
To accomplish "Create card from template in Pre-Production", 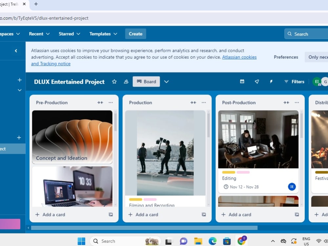I will click(111, 215).
